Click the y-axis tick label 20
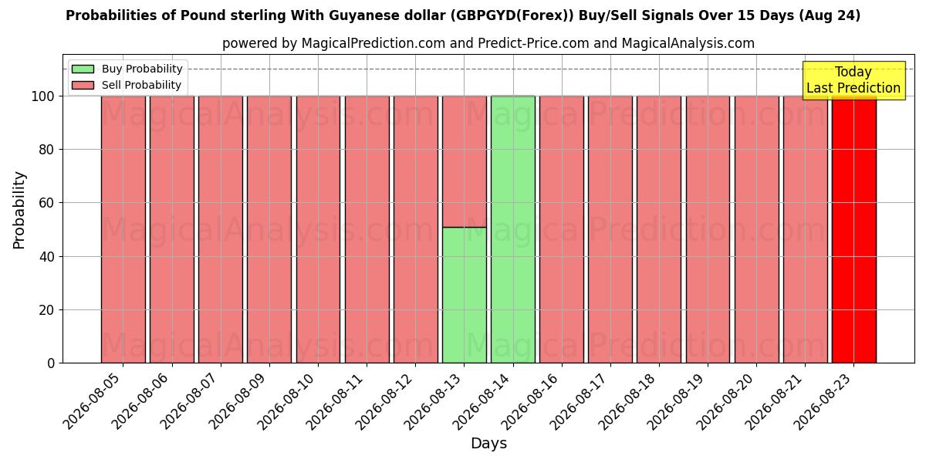The width and height of the screenshot is (926, 463). [47, 309]
